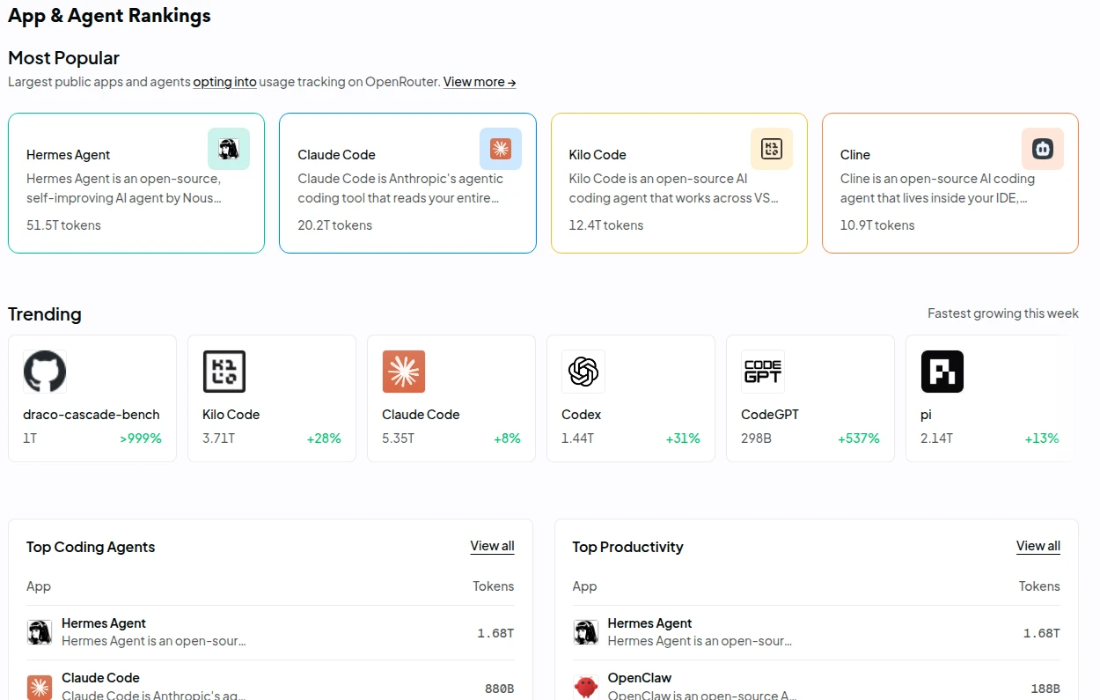The width and height of the screenshot is (1100, 700).
Task: Click 'View all' in Top Coding Agents
Action: tap(492, 546)
